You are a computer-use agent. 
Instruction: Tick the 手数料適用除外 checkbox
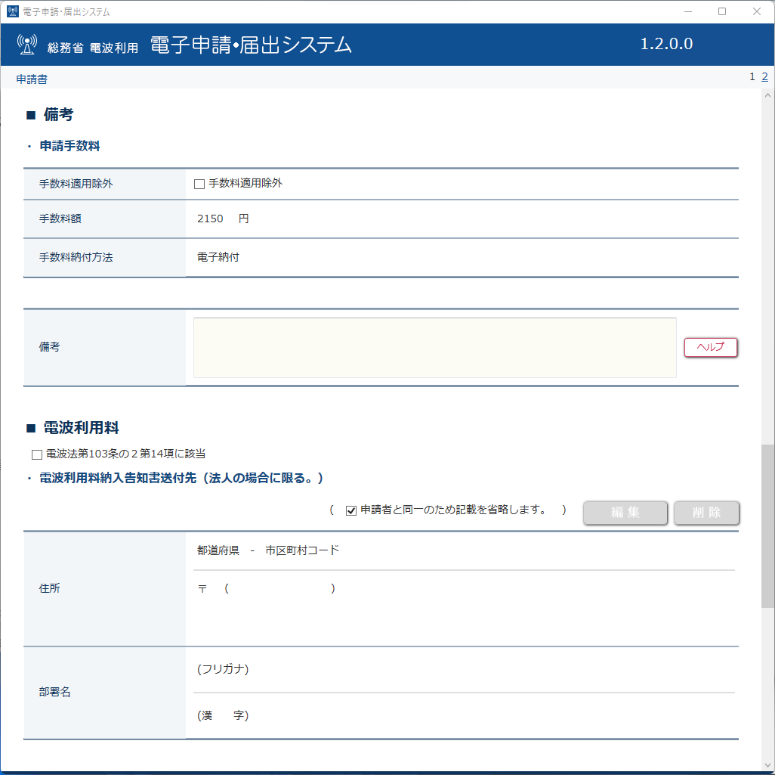click(199, 184)
